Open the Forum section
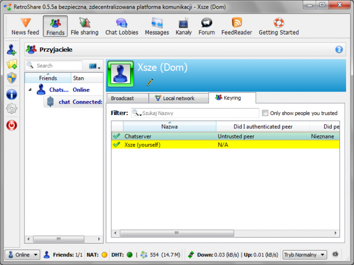 click(x=206, y=26)
